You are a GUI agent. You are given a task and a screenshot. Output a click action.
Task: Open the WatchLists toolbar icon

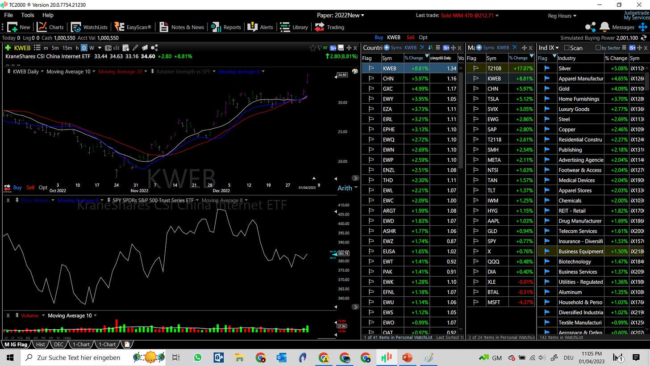tap(89, 27)
